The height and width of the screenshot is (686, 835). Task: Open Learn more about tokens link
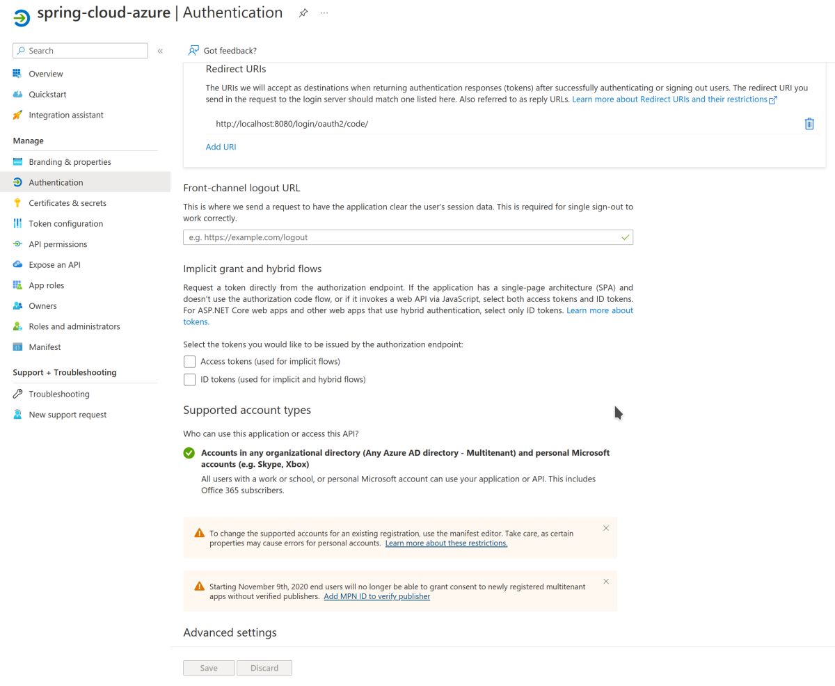[x=600, y=310]
